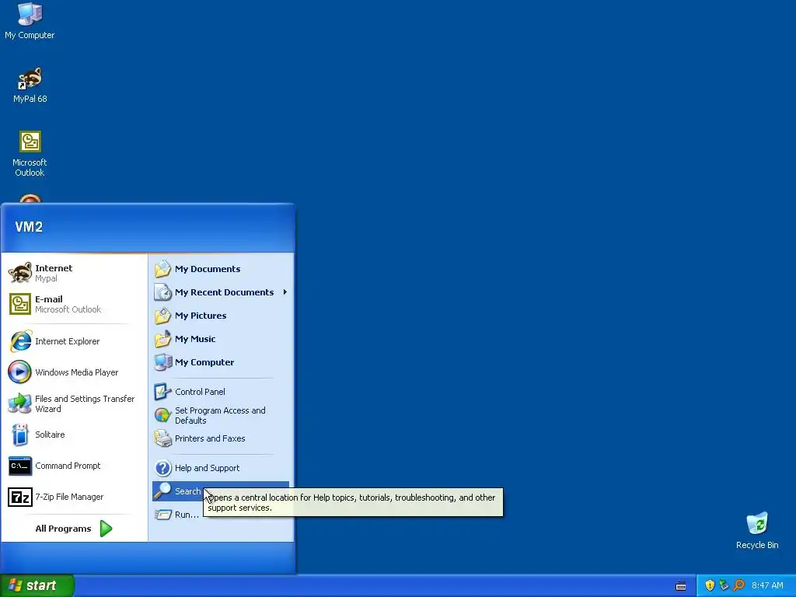Click the orange magnifier tray icon

pyautogui.click(x=738, y=585)
